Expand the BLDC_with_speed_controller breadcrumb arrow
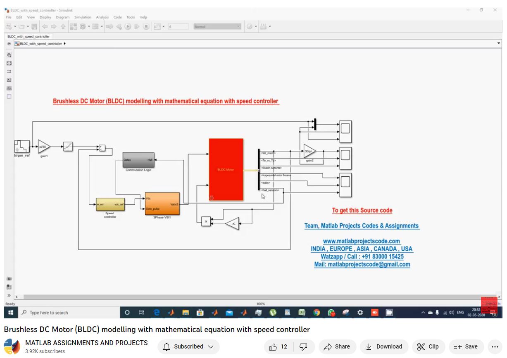507x358 pixels. tap(65, 43)
